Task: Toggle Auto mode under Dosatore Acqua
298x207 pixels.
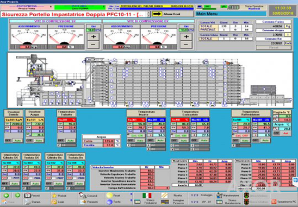Action: pyautogui.click(x=39, y=141)
